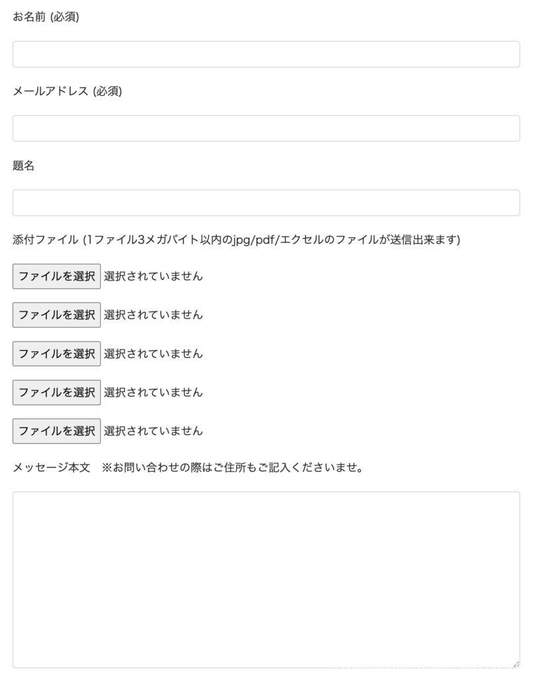Focus the メールアドレス input box

[x=266, y=129]
